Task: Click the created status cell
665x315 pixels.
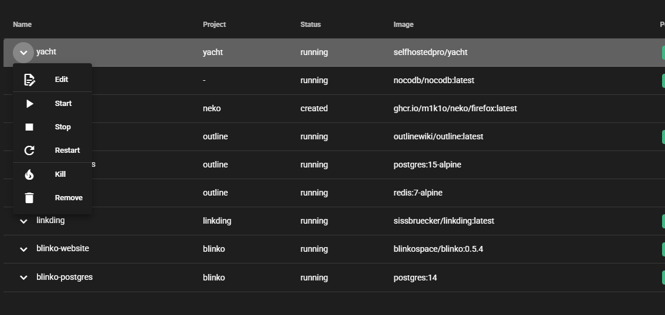Action: pos(314,108)
